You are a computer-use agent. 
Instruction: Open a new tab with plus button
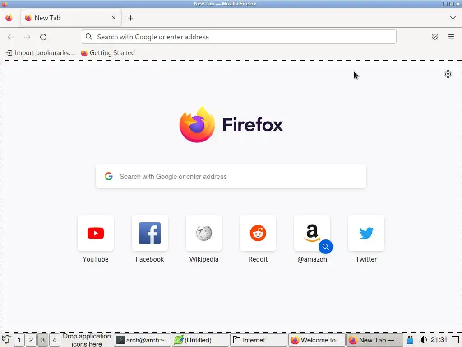[x=130, y=18]
